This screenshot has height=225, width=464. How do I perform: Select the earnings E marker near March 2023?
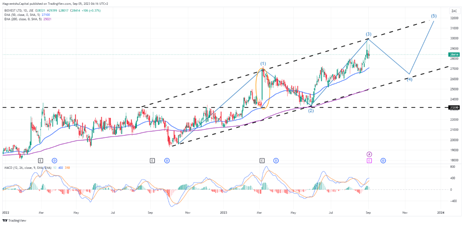(x=262, y=161)
